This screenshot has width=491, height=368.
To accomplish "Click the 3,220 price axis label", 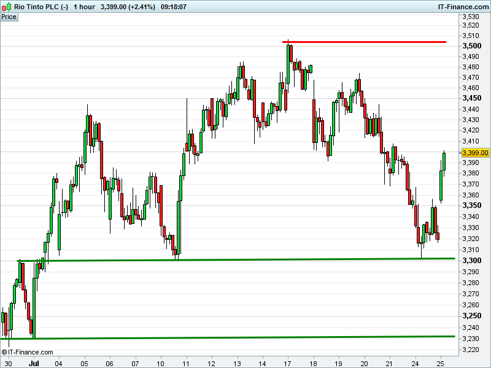I will coord(471,350).
